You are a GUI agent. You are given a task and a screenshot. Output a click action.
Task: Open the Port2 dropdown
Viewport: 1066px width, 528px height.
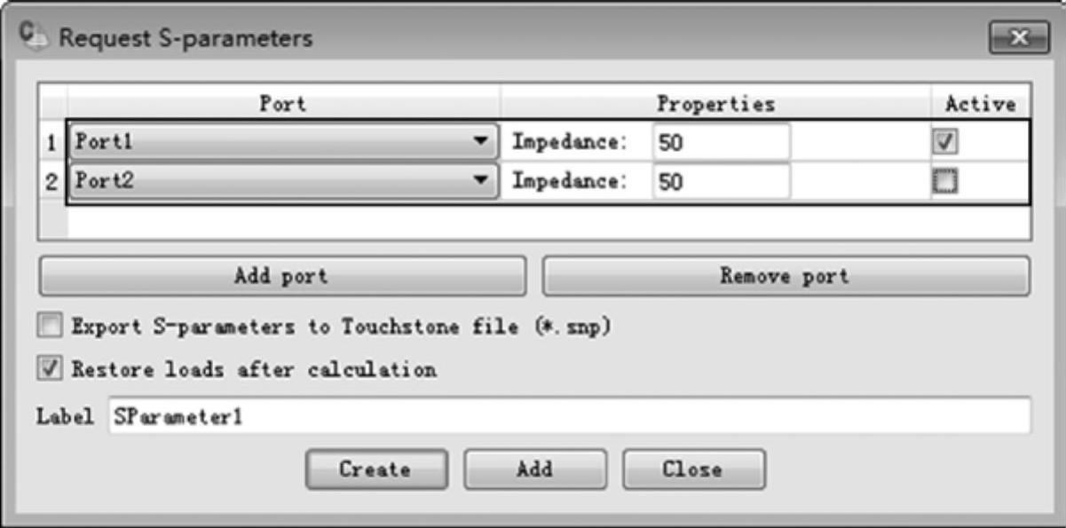click(x=282, y=182)
